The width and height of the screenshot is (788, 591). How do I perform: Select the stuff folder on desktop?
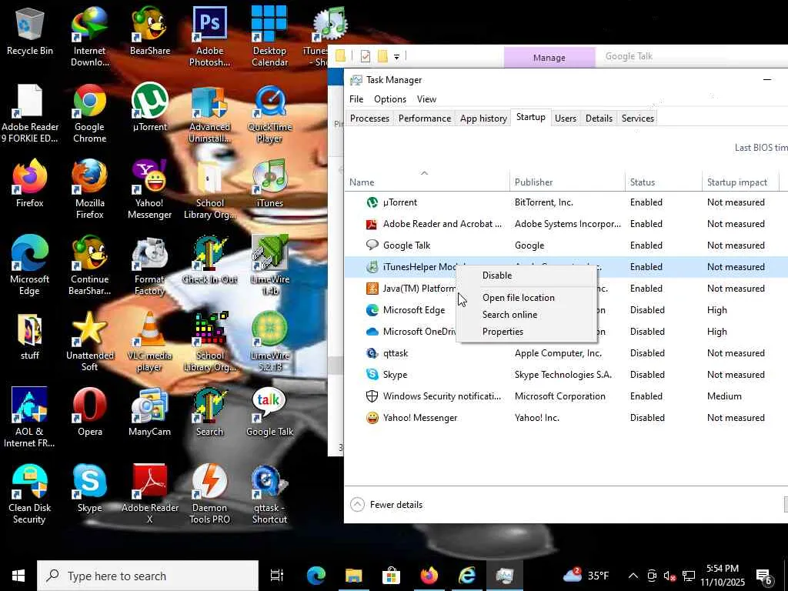[30, 336]
